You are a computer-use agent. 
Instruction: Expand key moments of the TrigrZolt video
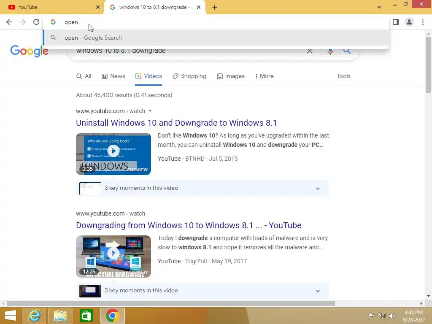[202, 291]
